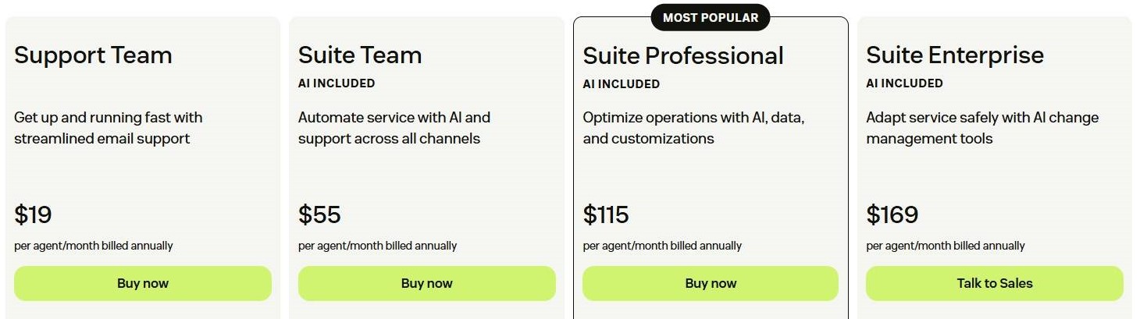Click AI INCLUDED label under Suite Professional
The image size is (1147, 319).
click(x=622, y=84)
